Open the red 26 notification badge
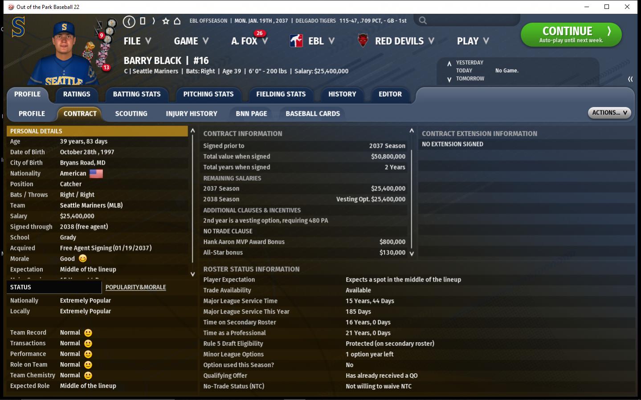 259,33
